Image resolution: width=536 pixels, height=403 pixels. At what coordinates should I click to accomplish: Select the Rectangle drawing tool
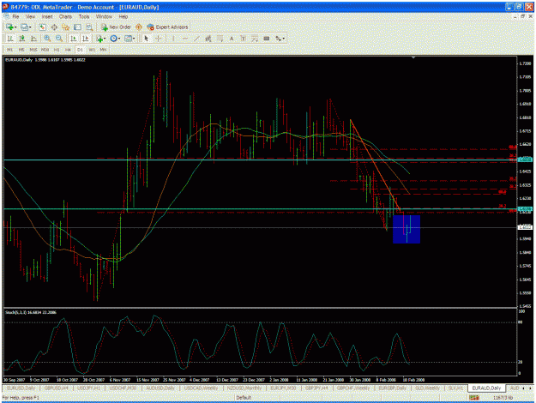pos(267,39)
